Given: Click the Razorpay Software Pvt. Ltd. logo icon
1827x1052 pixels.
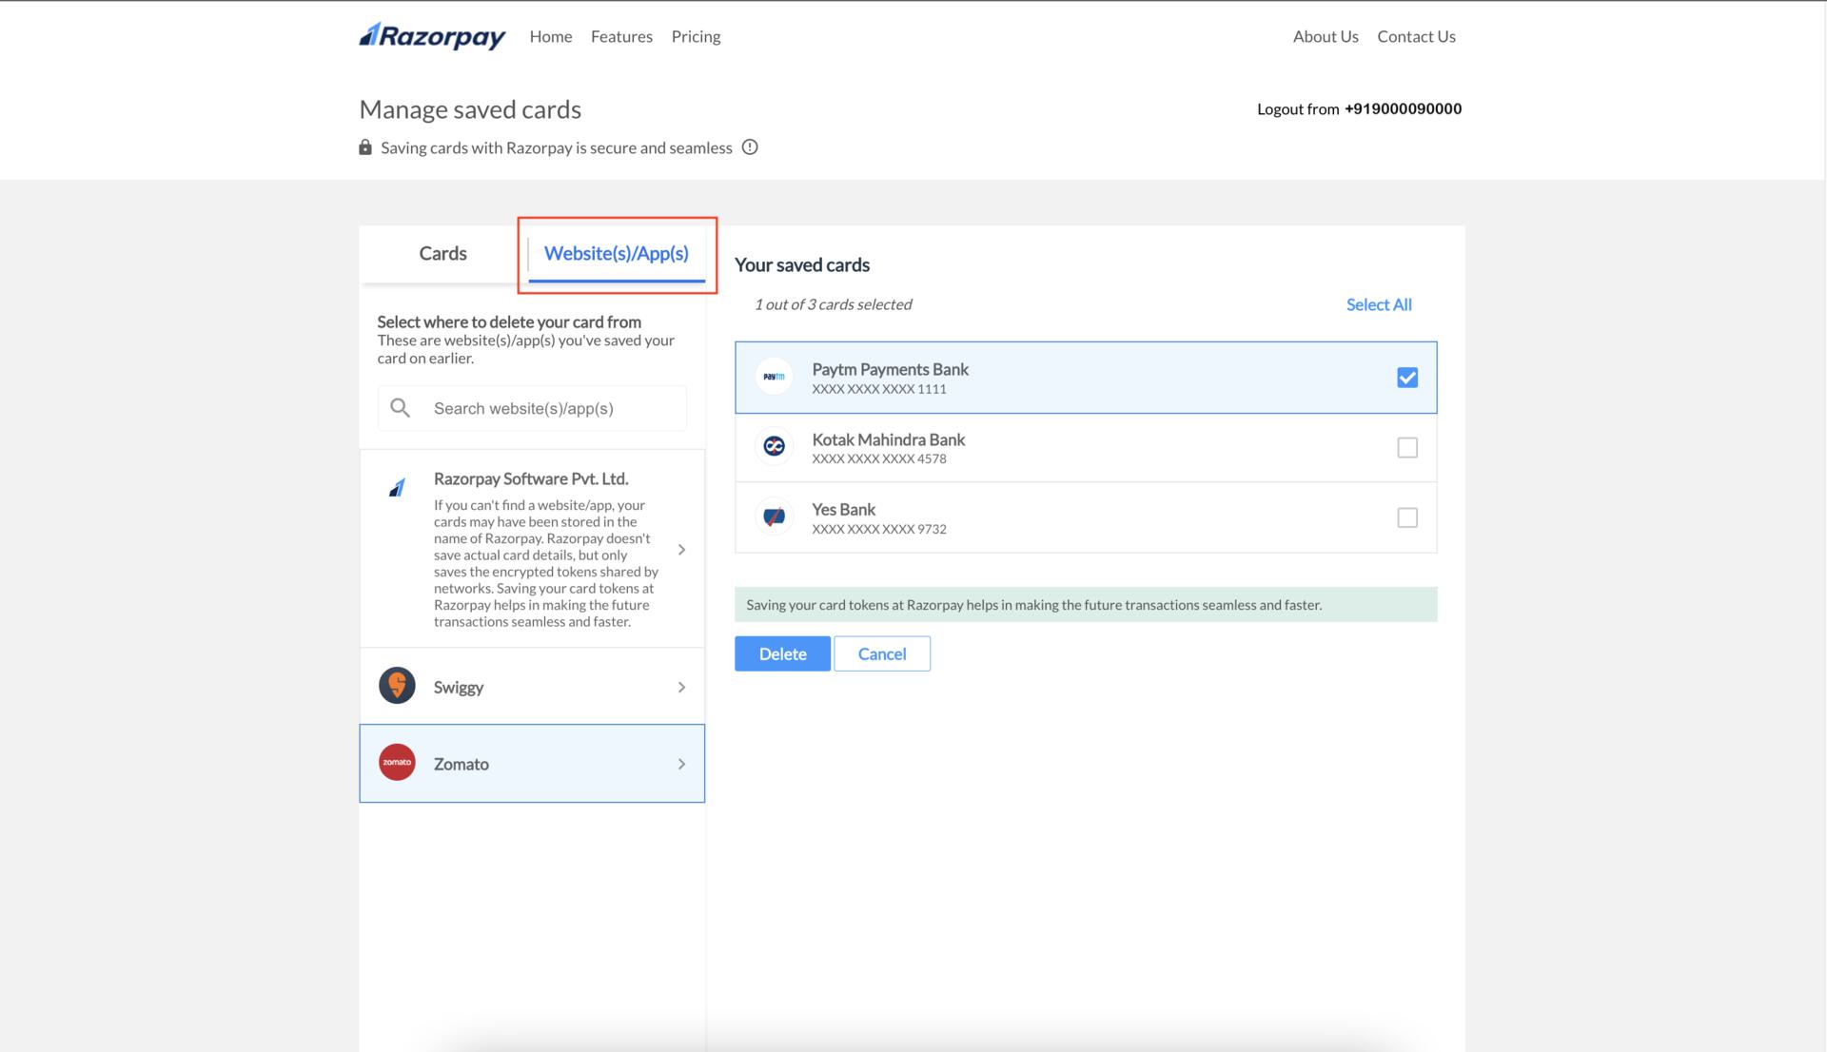Looking at the screenshot, I should (397, 488).
